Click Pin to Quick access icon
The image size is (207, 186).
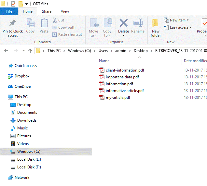point(13,23)
